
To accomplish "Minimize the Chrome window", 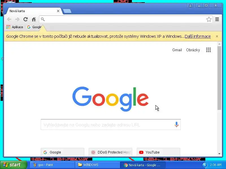I will pos(199,5).
